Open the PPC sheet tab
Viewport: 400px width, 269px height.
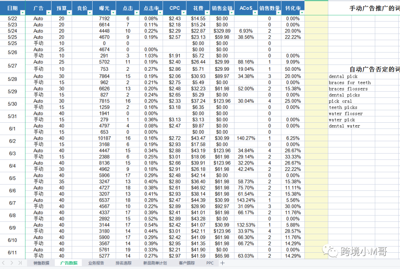click(210, 263)
